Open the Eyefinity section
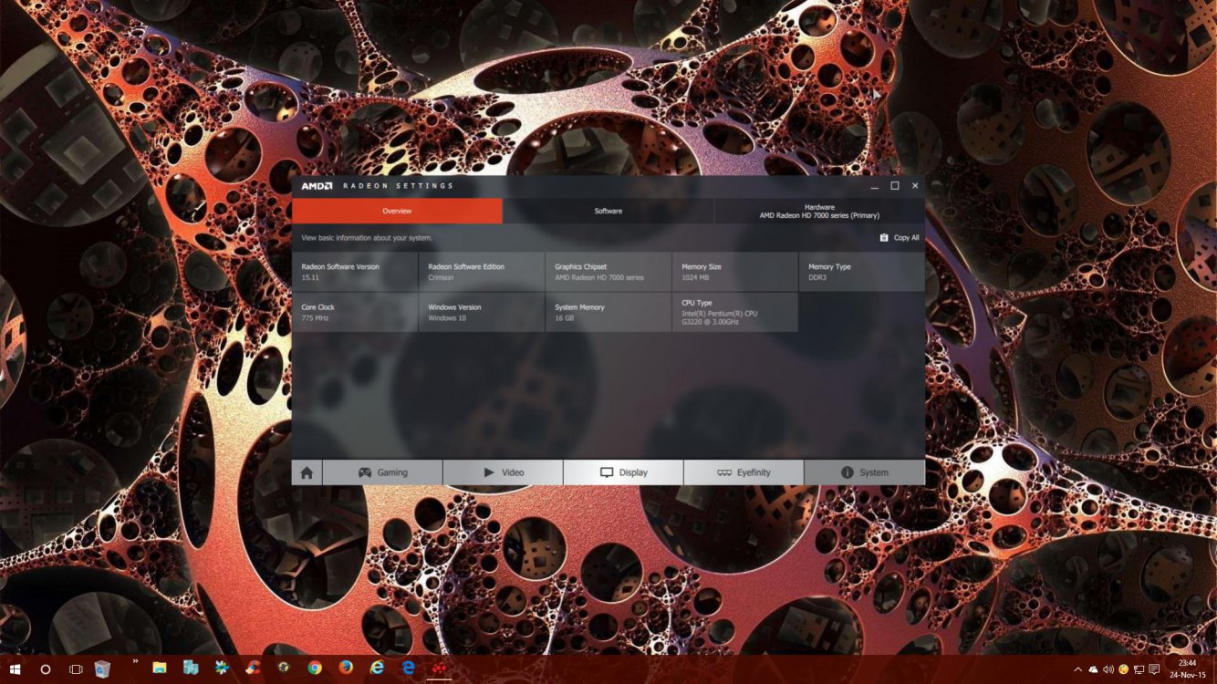This screenshot has height=684, width=1217. point(744,472)
